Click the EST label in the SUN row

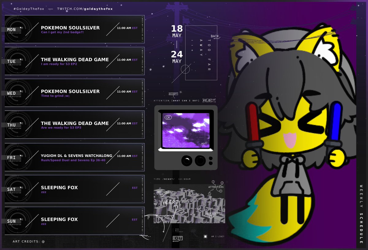[x=135, y=219]
